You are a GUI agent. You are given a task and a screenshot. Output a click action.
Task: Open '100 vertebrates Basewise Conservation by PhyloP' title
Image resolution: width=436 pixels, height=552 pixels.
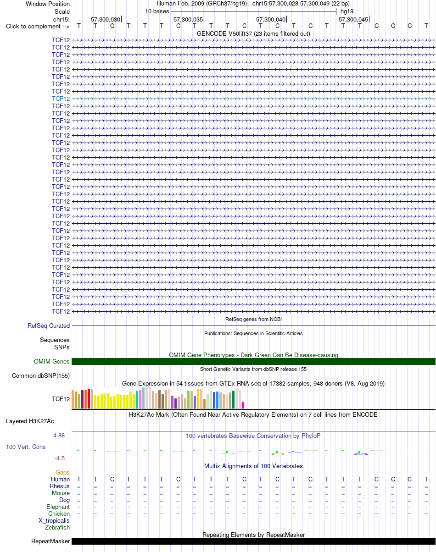253,436
